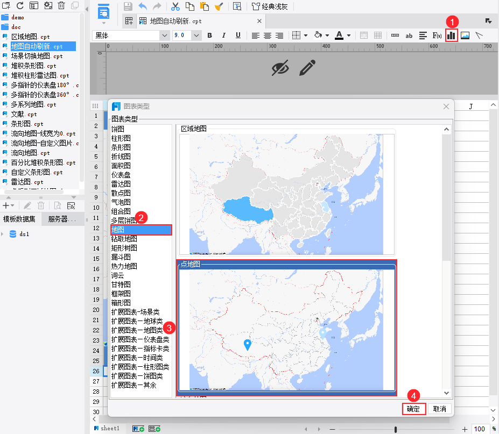Click the 确定 button
The image size is (499, 434).
[414, 409]
